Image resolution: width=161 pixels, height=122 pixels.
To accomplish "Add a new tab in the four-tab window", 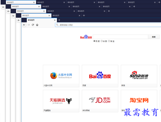I will pos(134,6).
